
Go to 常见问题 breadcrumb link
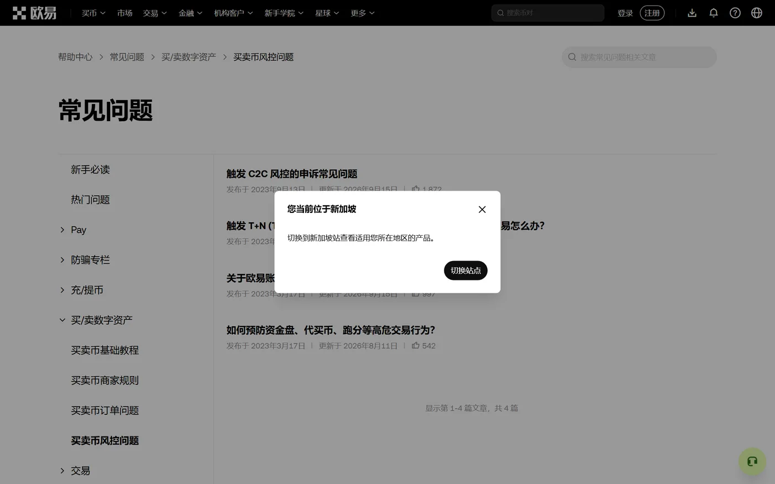(x=127, y=57)
